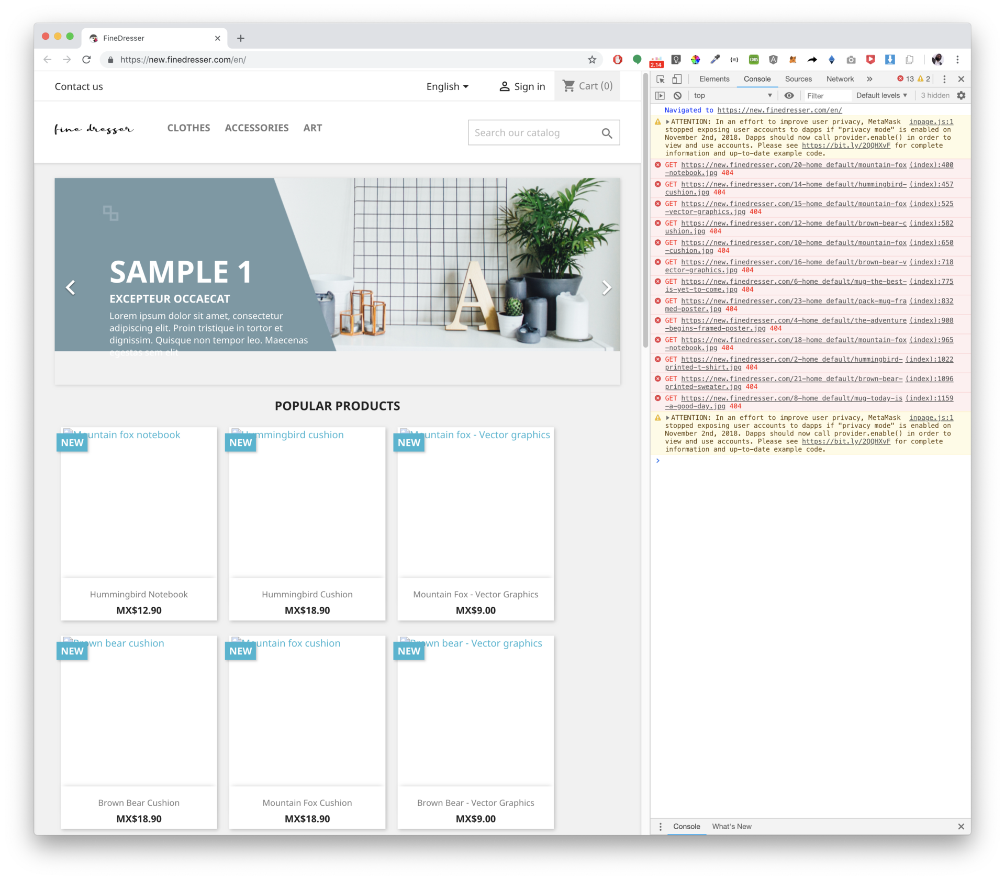
Task: Click the console Filter input field
Action: tap(827, 95)
